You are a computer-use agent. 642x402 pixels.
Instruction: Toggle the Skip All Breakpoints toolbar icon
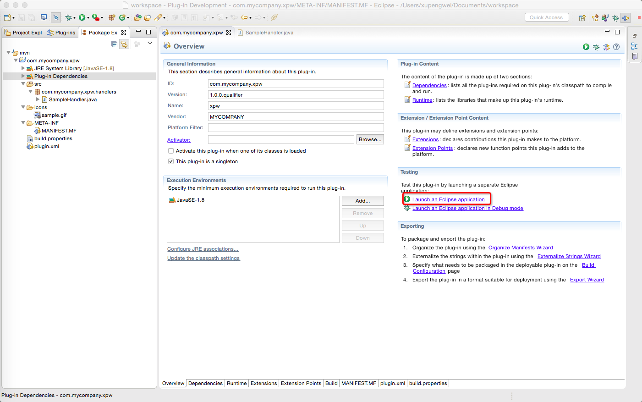55,17
